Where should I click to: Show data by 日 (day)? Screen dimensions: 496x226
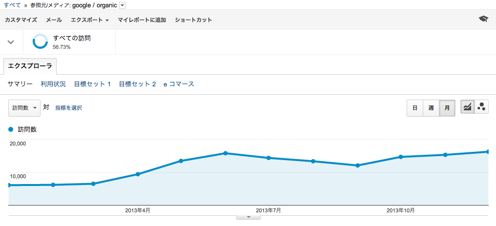(414, 108)
